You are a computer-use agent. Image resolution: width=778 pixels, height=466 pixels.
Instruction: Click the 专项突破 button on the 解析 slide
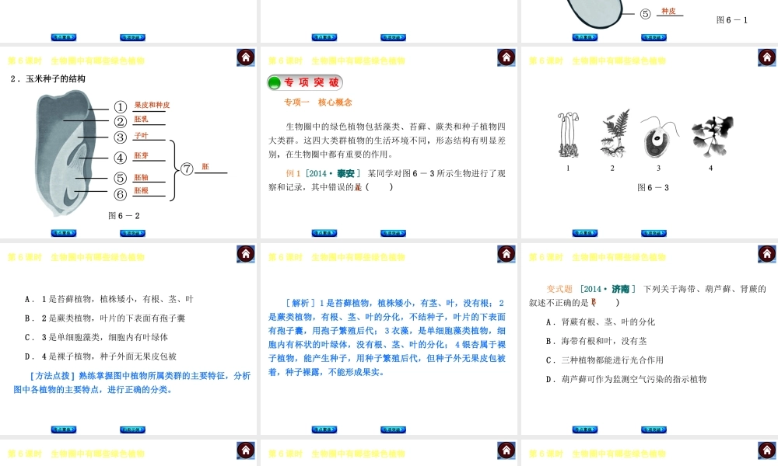pos(393,429)
